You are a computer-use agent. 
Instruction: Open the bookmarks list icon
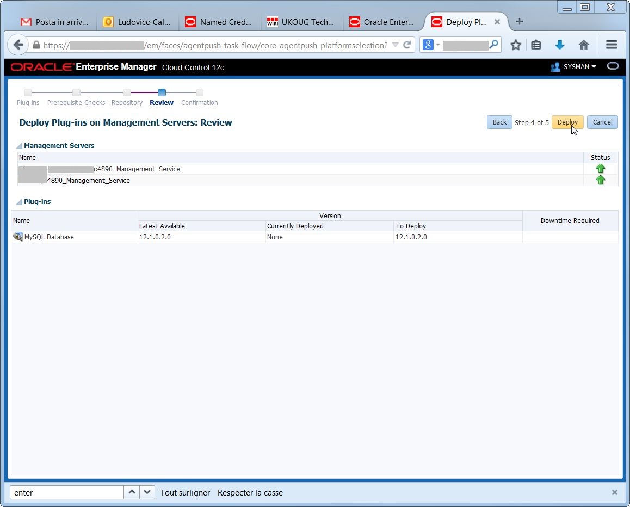tap(535, 45)
